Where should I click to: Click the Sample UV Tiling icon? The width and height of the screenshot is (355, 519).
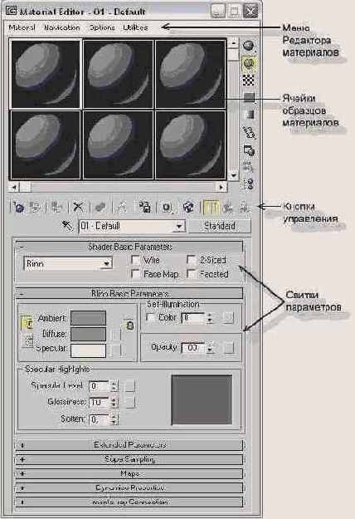point(249,97)
